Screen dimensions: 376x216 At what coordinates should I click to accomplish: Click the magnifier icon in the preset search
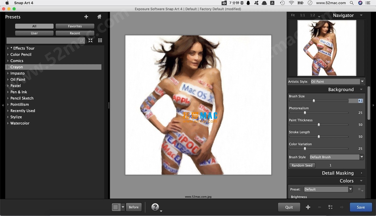[x=82, y=41]
